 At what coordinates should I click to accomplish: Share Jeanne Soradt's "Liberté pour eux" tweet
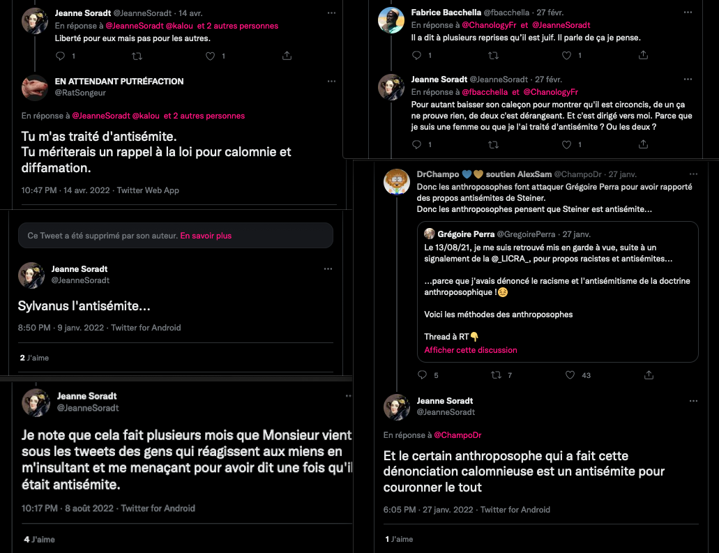(287, 56)
